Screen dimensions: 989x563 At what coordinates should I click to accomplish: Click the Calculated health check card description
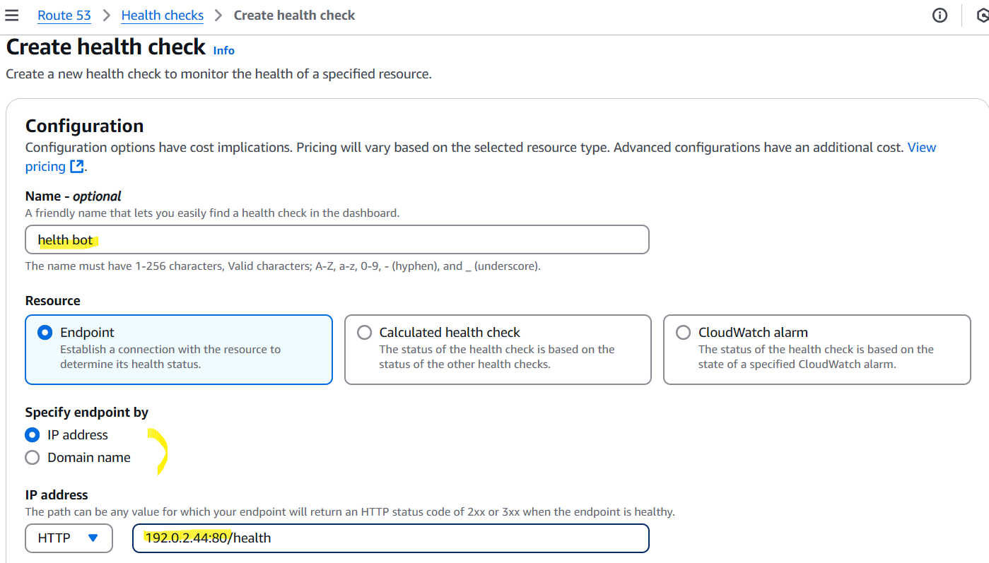[x=496, y=357]
